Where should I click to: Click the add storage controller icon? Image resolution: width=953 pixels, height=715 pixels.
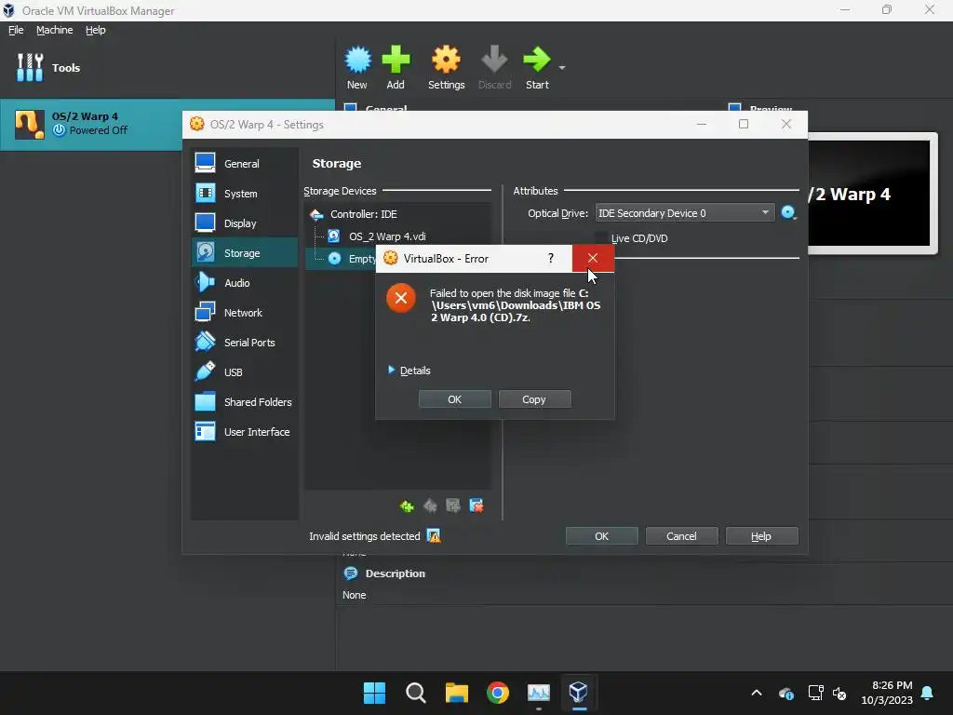407,506
